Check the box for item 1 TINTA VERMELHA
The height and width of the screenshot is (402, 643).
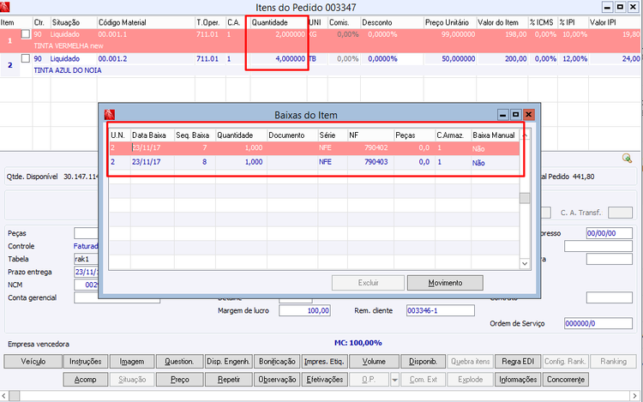click(x=26, y=34)
